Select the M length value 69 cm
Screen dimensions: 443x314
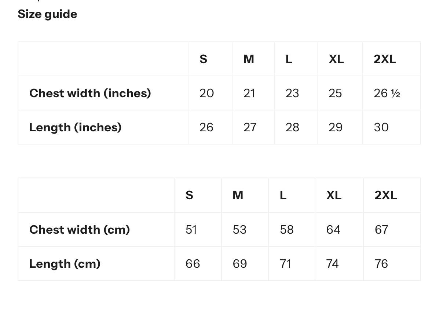click(x=240, y=264)
